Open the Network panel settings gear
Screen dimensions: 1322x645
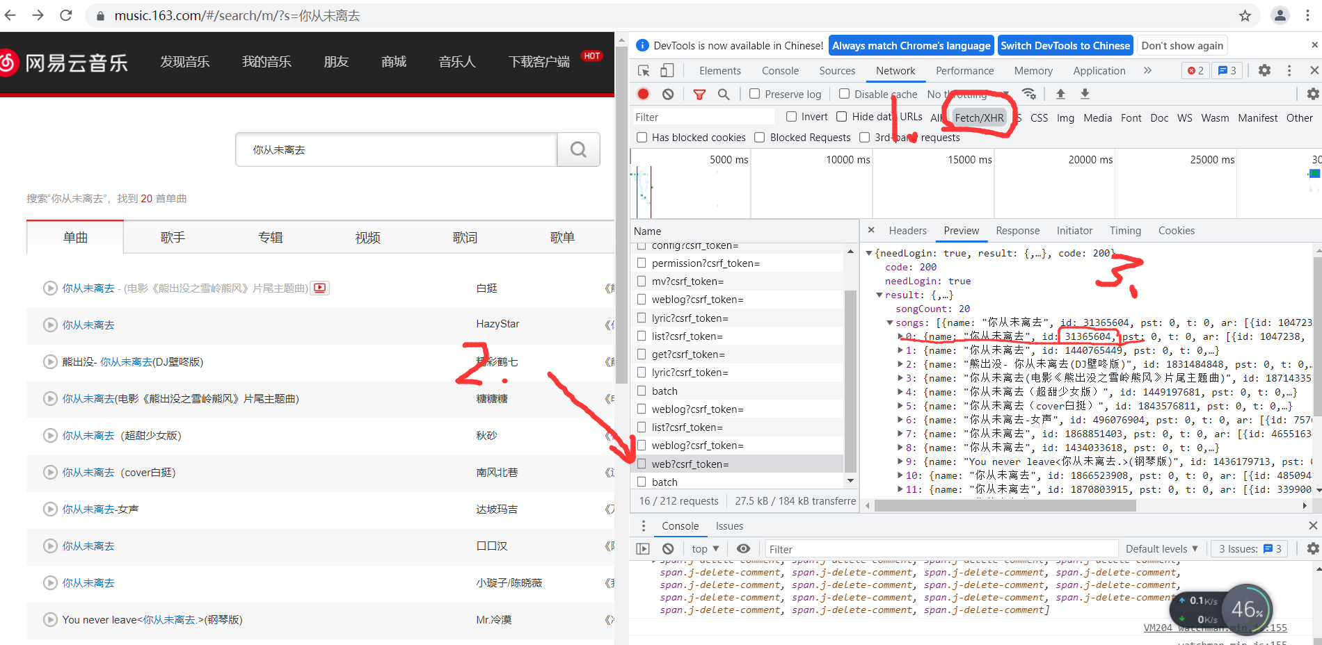pos(1313,94)
